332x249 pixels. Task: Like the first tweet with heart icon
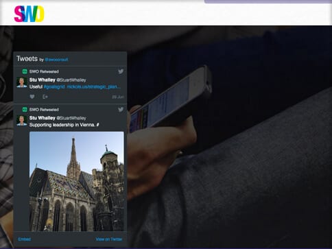[x=32, y=97]
